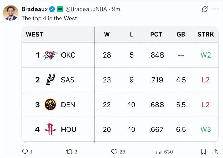This screenshot has width=223, height=158.
Task: Click the Houston Rockets logo
Action: point(51,129)
